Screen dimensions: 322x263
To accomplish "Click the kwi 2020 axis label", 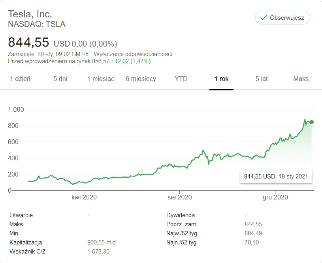I will tap(84, 197).
